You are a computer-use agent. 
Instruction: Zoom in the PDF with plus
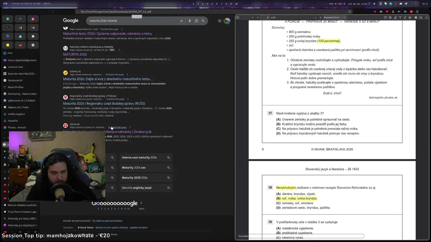[320, 17]
